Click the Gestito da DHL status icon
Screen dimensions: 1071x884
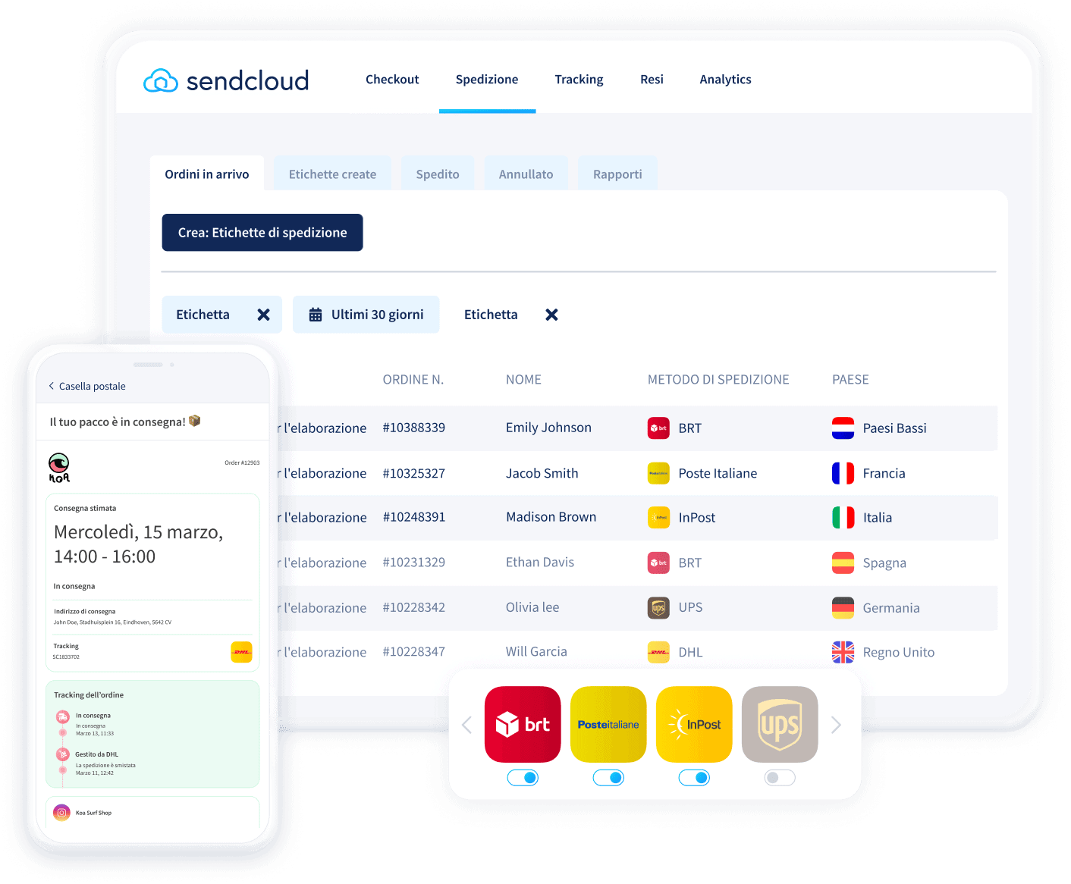point(63,754)
